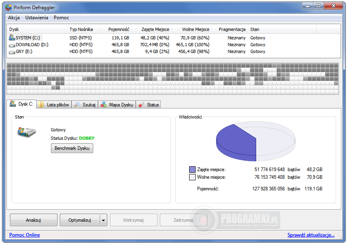The width and height of the screenshot is (347, 243).
Task: Select the SYSTEM (C:) drive row
Action: point(174,38)
